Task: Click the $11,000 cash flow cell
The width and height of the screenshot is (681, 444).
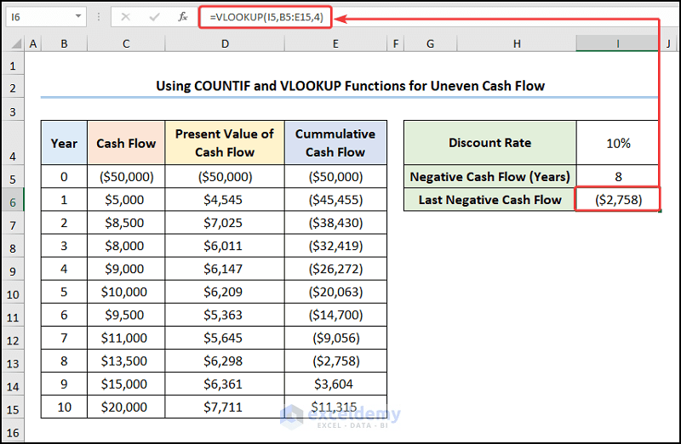Action: click(126, 338)
